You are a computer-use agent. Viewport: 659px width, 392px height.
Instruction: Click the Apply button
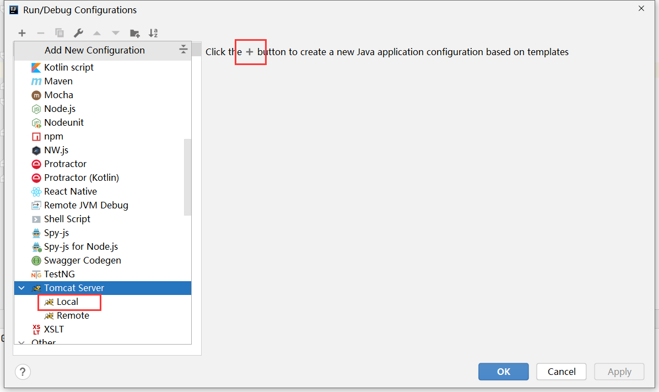tap(619, 372)
